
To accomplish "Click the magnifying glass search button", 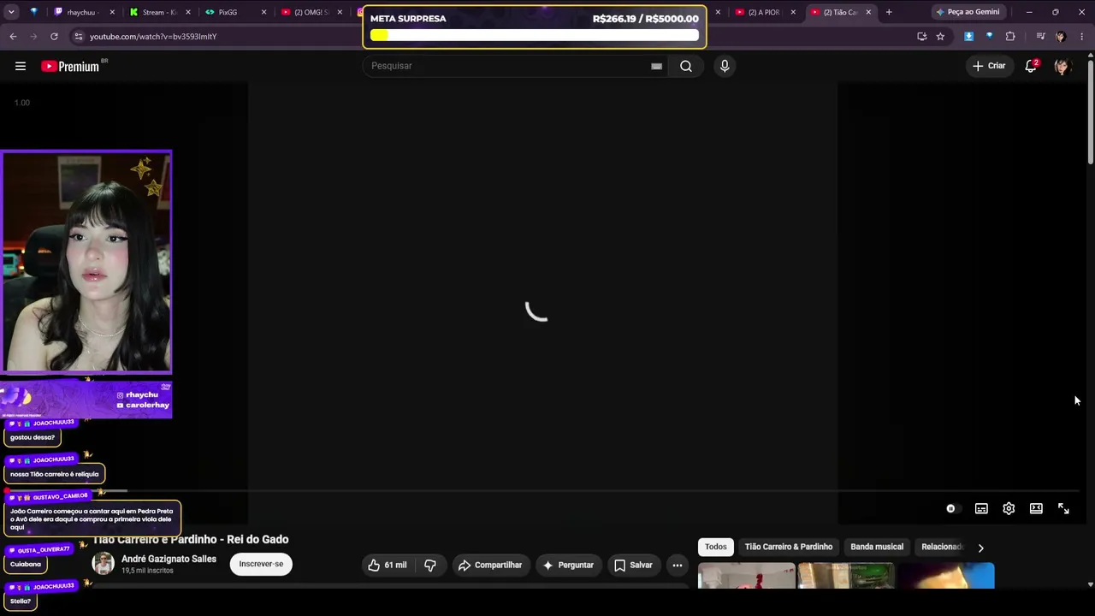I will 686,66.
